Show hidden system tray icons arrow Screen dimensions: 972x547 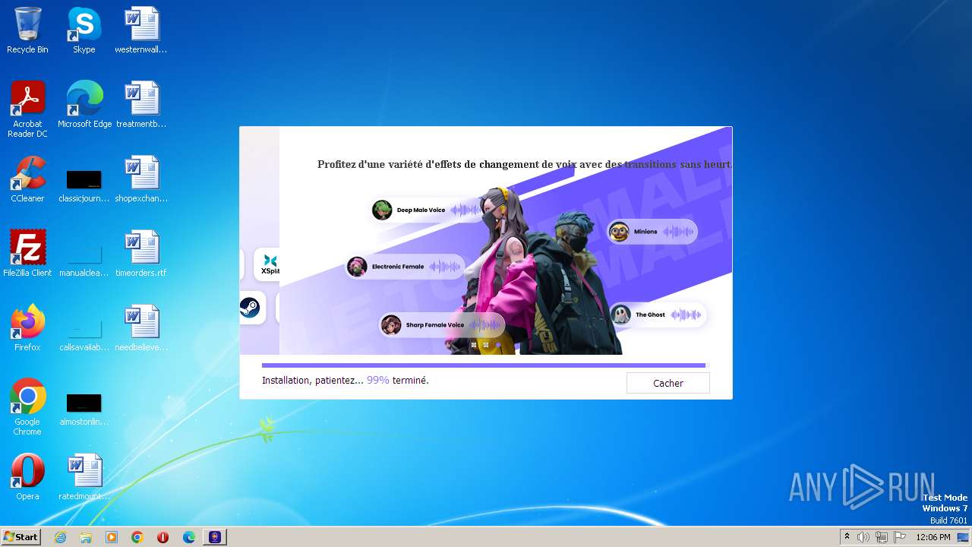(847, 537)
